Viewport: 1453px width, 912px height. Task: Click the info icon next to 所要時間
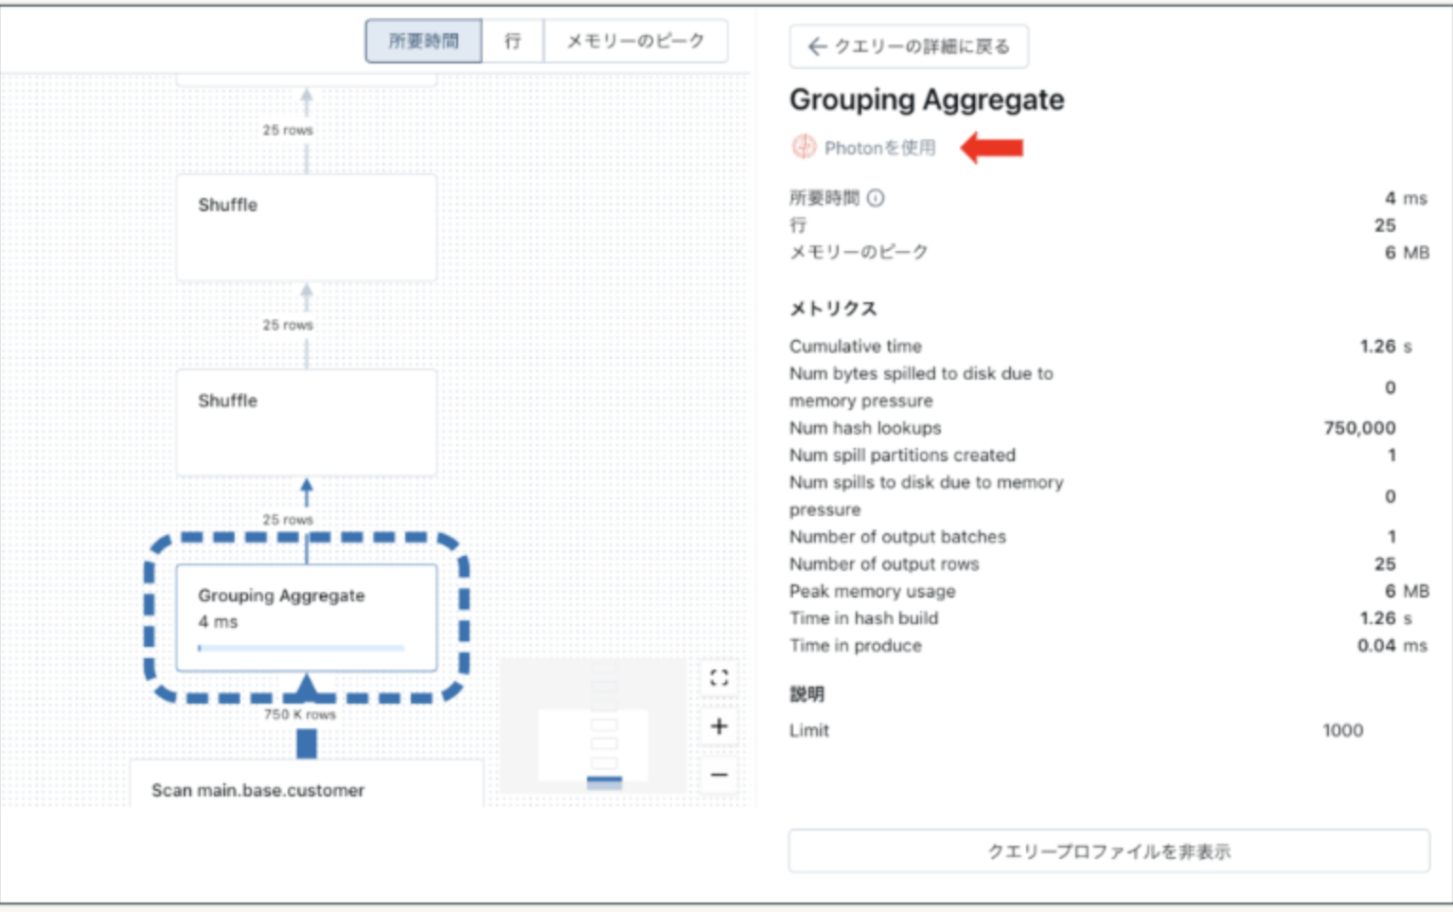tap(875, 199)
